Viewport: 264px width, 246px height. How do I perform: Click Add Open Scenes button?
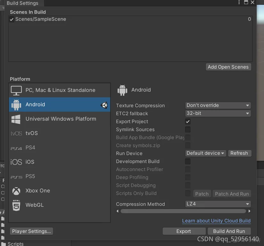[x=228, y=67]
